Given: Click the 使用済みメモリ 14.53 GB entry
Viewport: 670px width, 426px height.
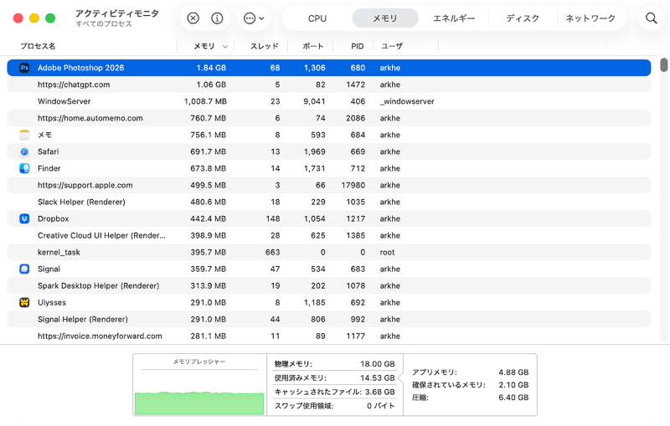Looking at the screenshot, I should pos(334,377).
